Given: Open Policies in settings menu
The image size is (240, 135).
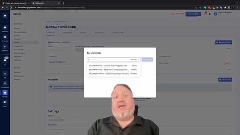Looking at the screenshot, I should pos(17,36).
